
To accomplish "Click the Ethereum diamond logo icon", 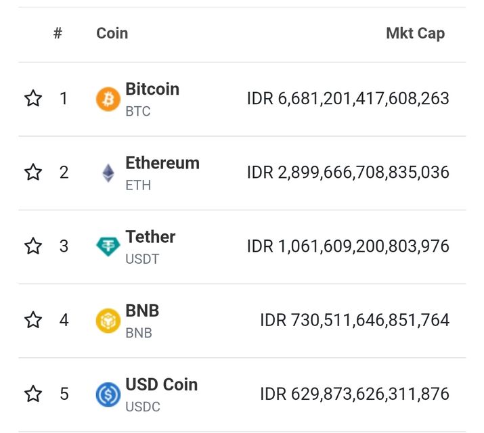I will point(108,173).
